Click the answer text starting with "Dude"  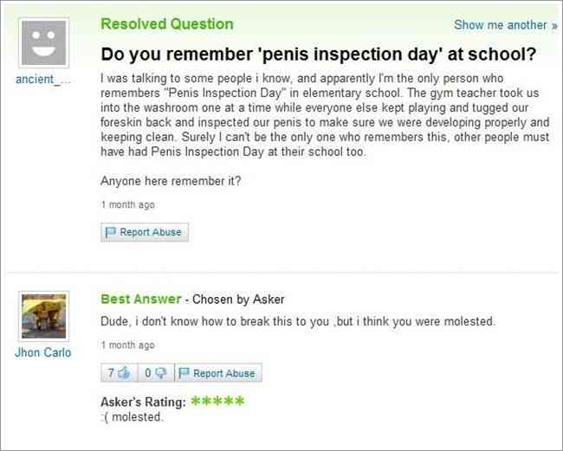click(298, 322)
